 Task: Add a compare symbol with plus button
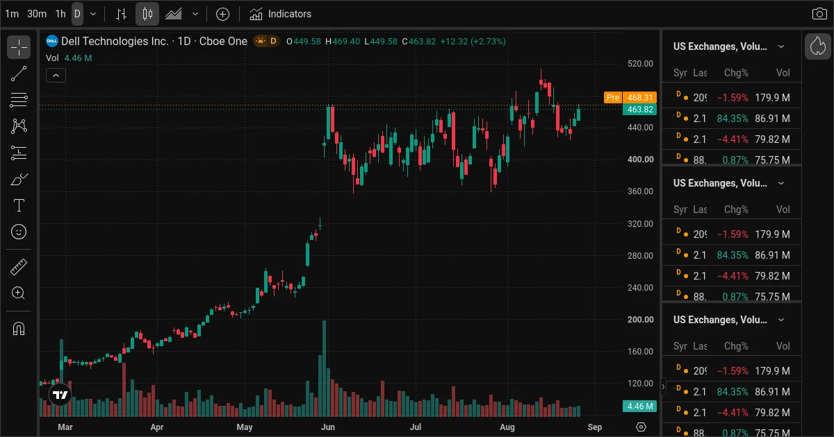pos(222,14)
